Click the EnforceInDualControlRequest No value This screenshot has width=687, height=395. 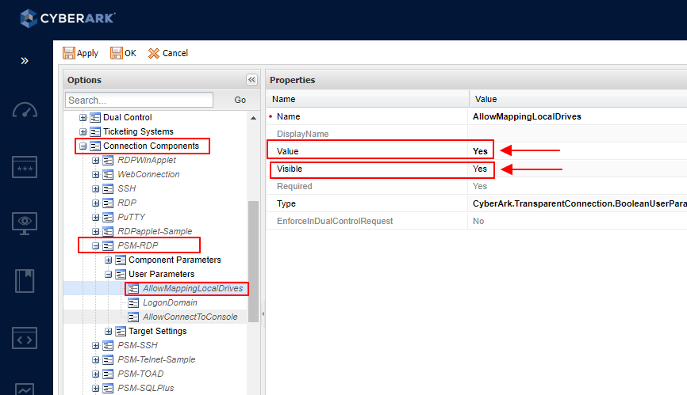click(x=478, y=221)
